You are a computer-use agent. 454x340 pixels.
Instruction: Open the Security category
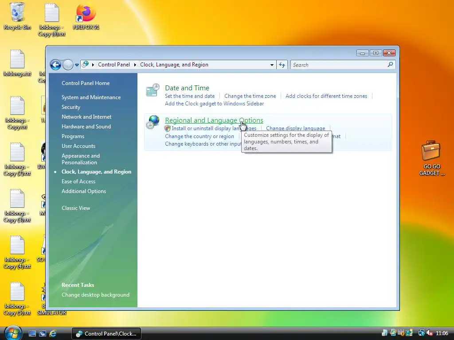[x=71, y=107]
